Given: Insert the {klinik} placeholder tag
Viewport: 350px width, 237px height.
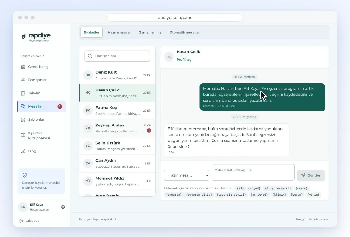Looking at the screenshot, I should tap(279, 195).
